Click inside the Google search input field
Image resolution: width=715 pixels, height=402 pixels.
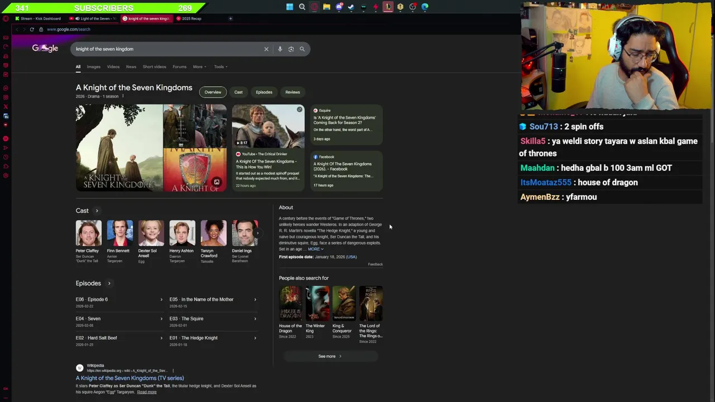pyautogui.click(x=168, y=49)
